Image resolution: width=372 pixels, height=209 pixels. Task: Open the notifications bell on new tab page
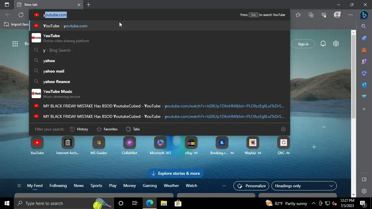[323, 44]
